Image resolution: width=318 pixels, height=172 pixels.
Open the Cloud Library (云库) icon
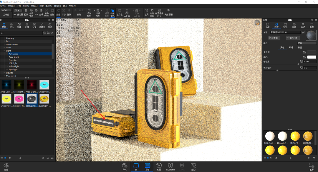coord(6,166)
